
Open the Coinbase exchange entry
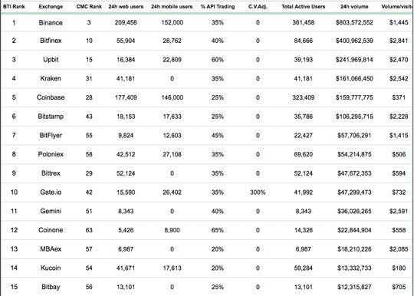(x=51, y=97)
